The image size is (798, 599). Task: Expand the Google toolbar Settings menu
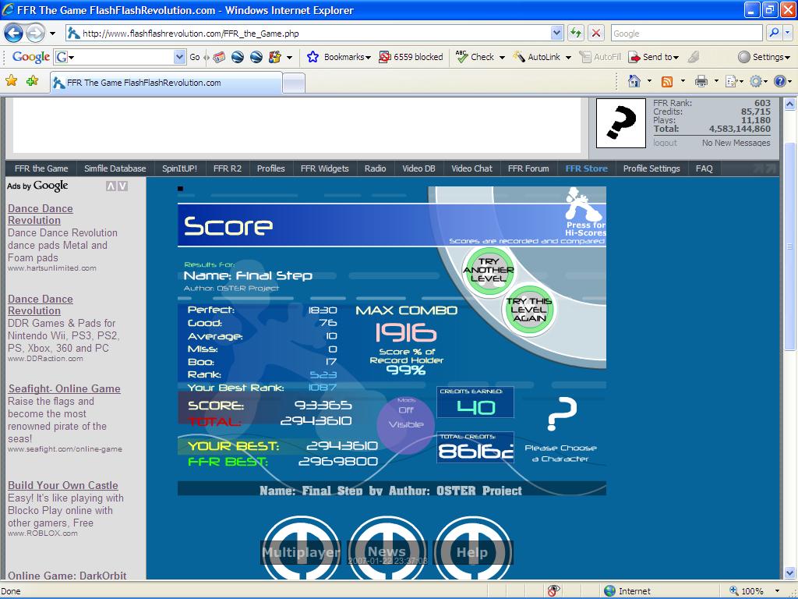[x=764, y=57]
